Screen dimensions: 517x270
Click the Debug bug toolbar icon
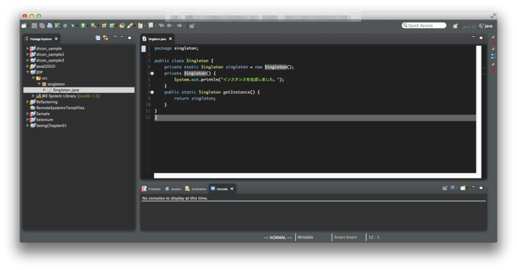(x=72, y=25)
